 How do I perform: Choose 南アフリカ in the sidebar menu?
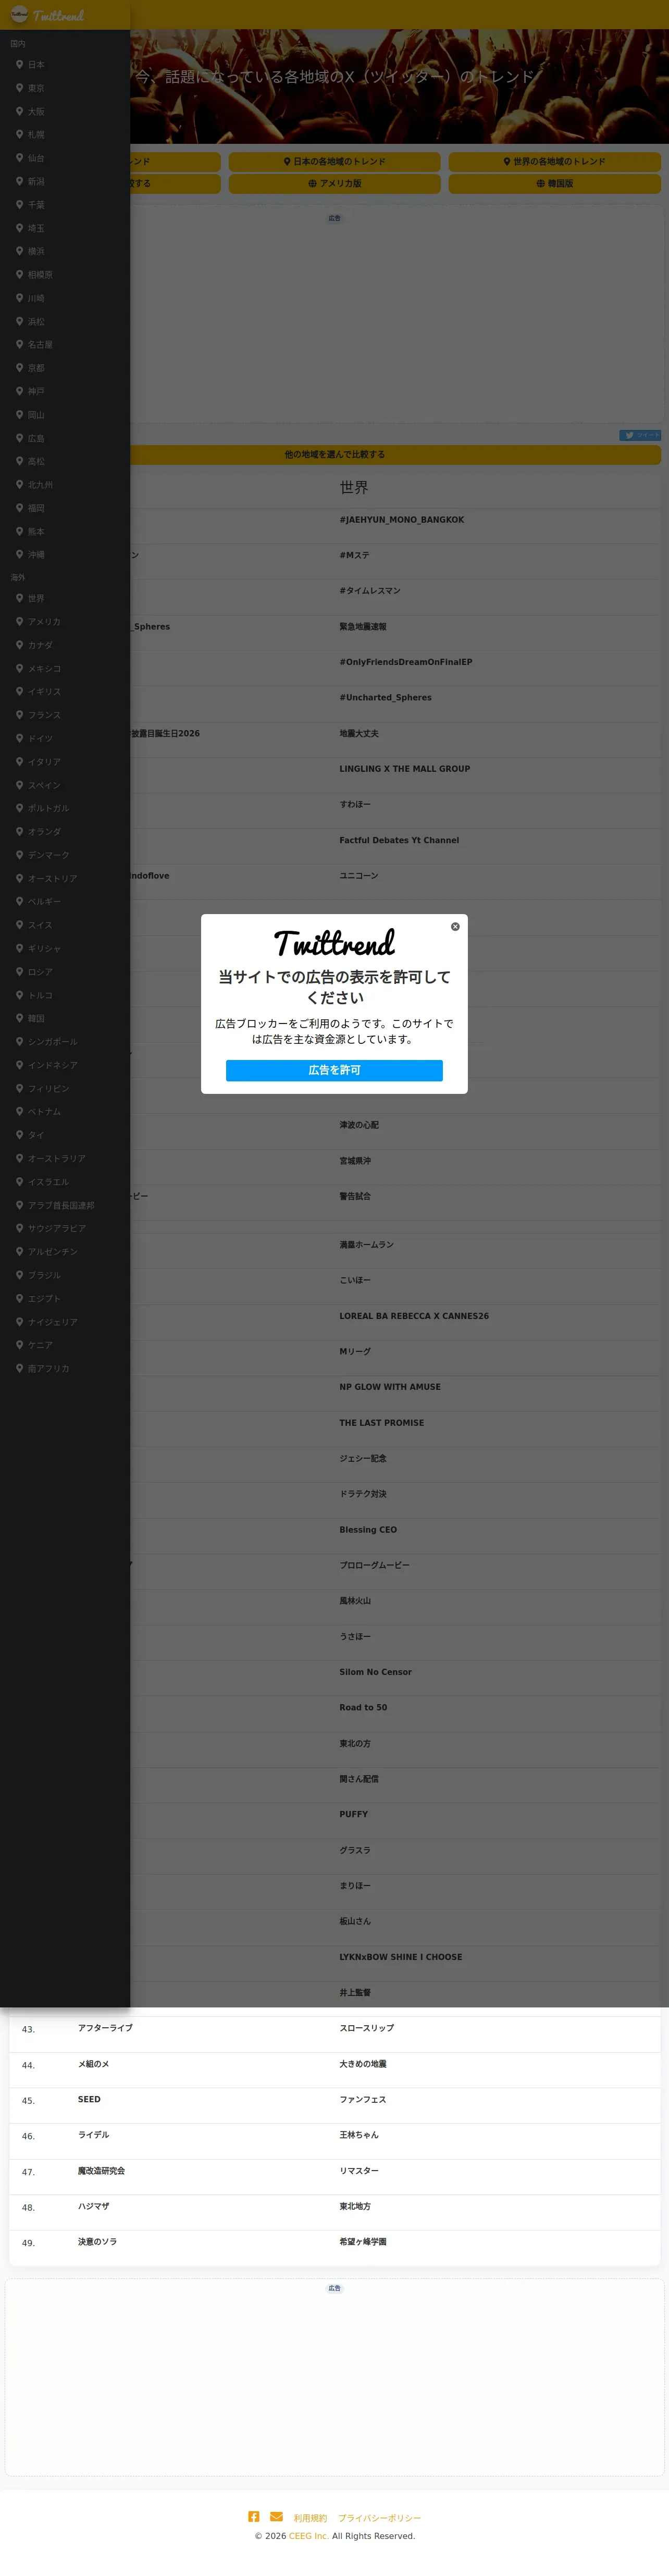[65, 1368]
